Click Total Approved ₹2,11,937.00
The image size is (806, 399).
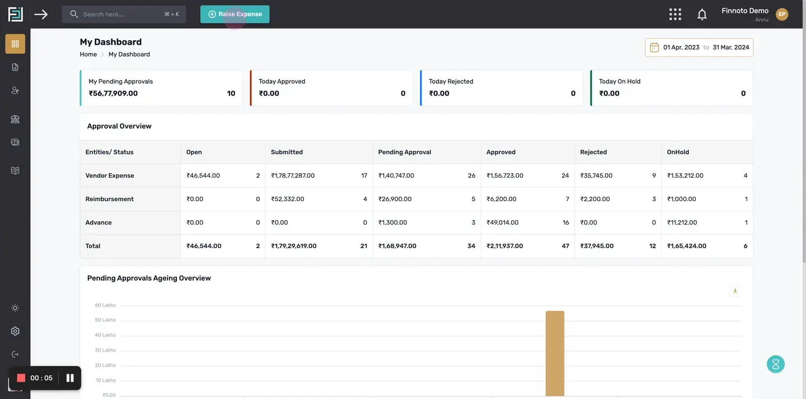tap(505, 246)
